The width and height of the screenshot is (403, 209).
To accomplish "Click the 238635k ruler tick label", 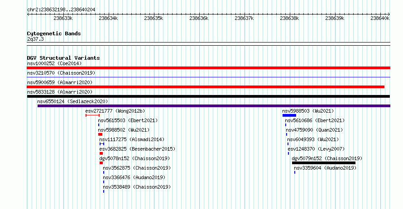I will tap(154, 18).
